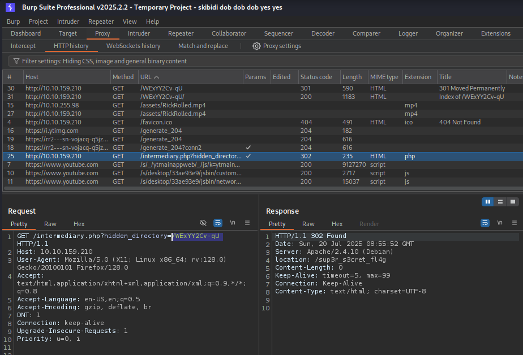
Task: Toggle line wrap in the Response panel
Action: tap(485, 223)
